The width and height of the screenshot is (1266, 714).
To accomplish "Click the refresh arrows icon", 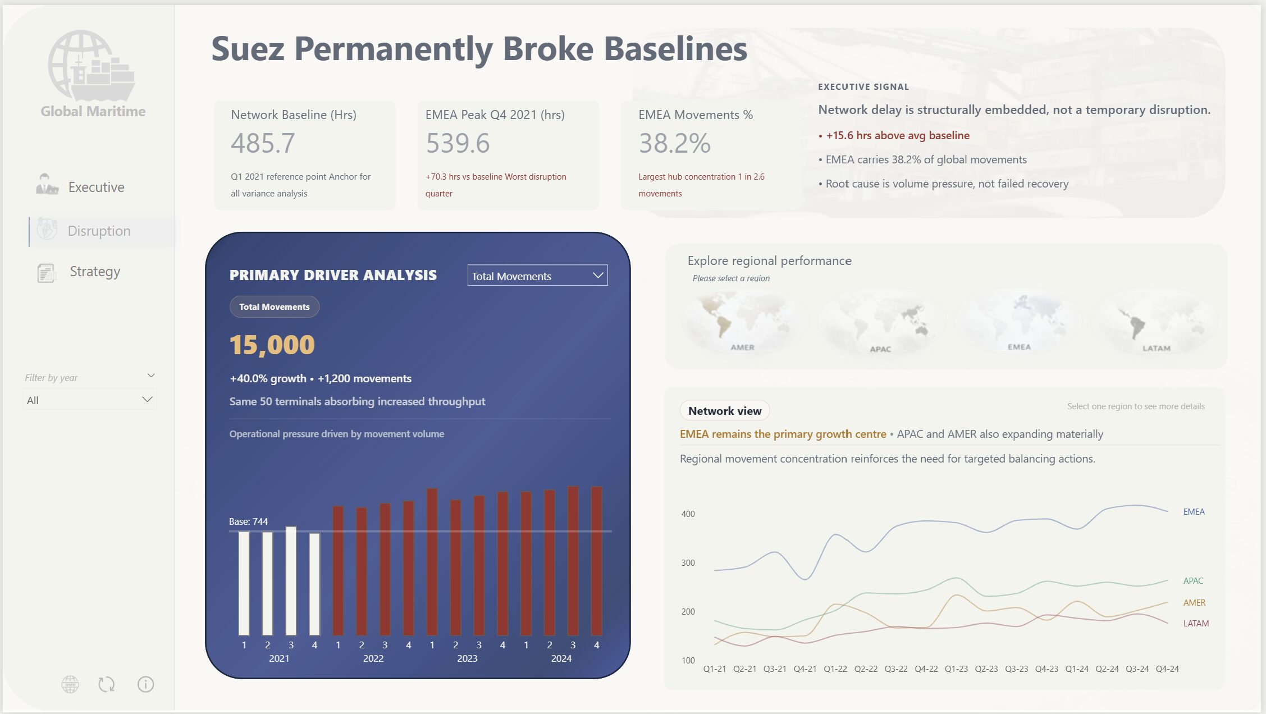I will [x=106, y=684].
